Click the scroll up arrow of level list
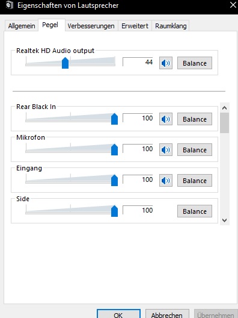The height and width of the screenshot is (318, 238). tap(224, 108)
